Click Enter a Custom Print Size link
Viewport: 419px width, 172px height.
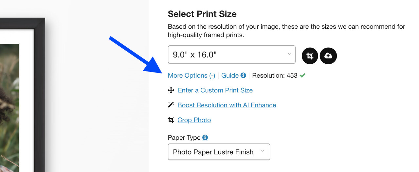pyautogui.click(x=215, y=90)
